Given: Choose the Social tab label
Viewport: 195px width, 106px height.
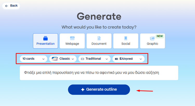Looking at the screenshot, I should coord(126,44).
